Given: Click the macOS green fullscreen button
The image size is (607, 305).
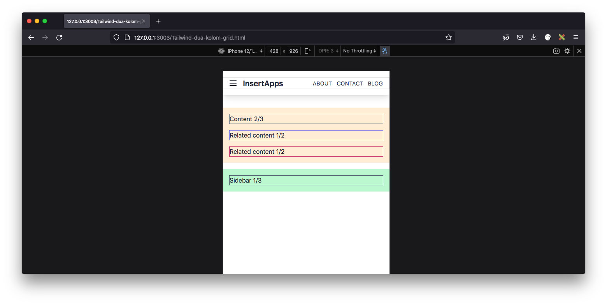Looking at the screenshot, I should point(45,21).
